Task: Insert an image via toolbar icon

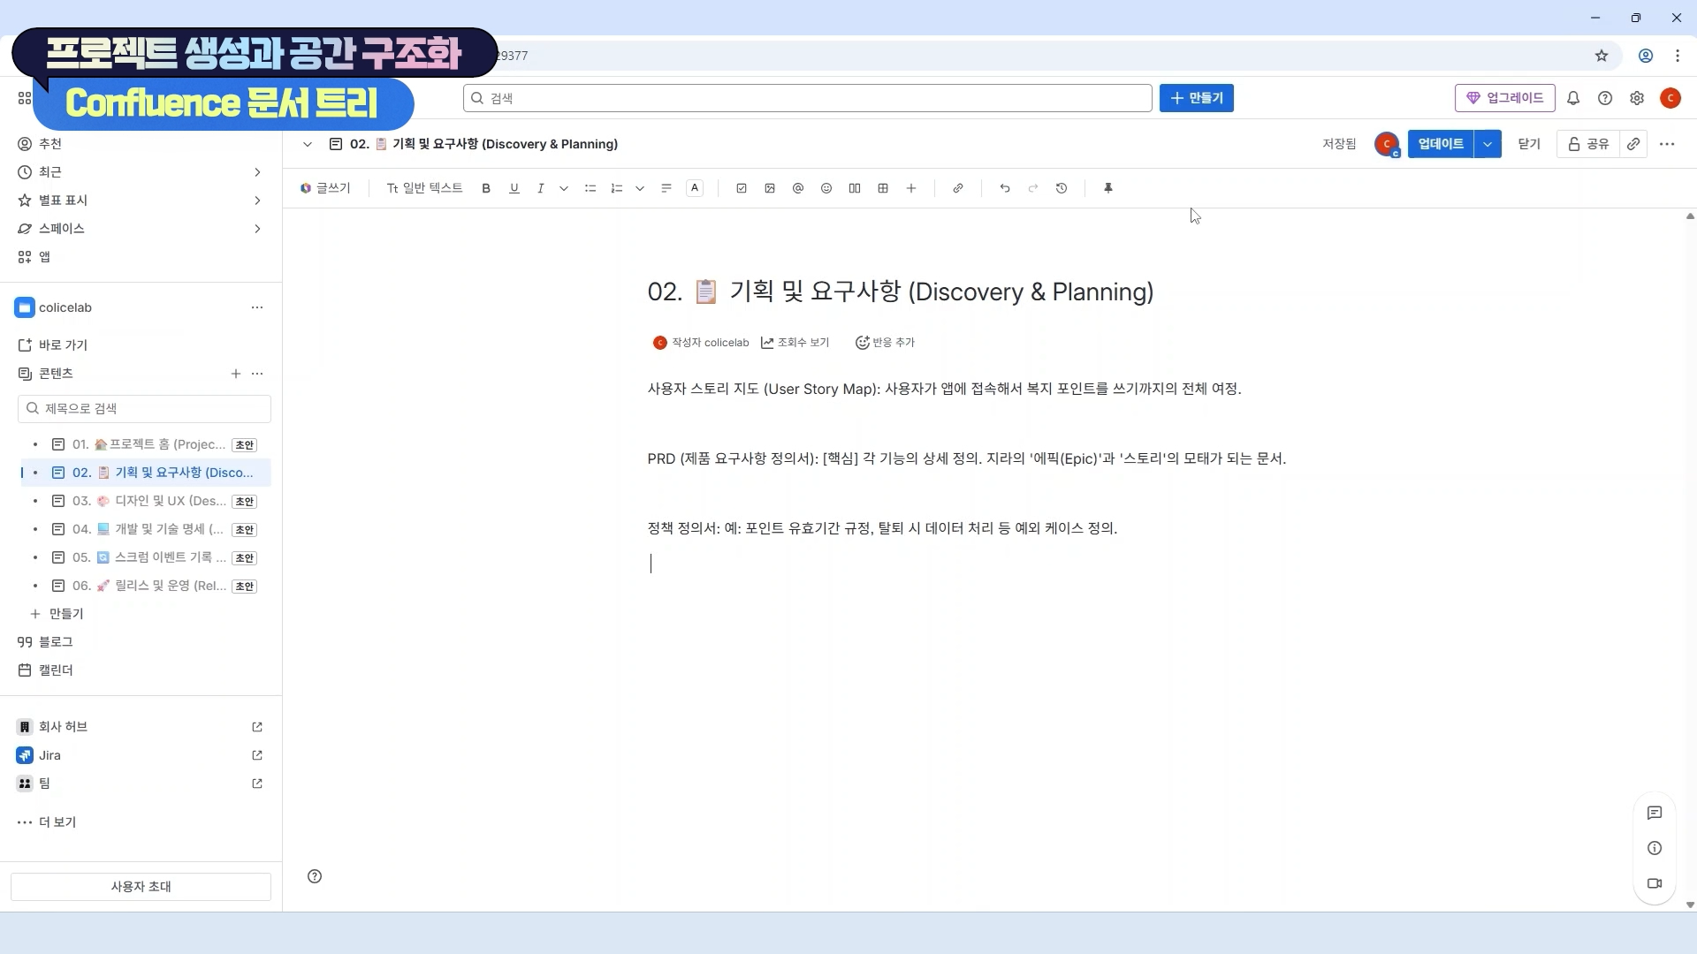Action: tap(770, 188)
